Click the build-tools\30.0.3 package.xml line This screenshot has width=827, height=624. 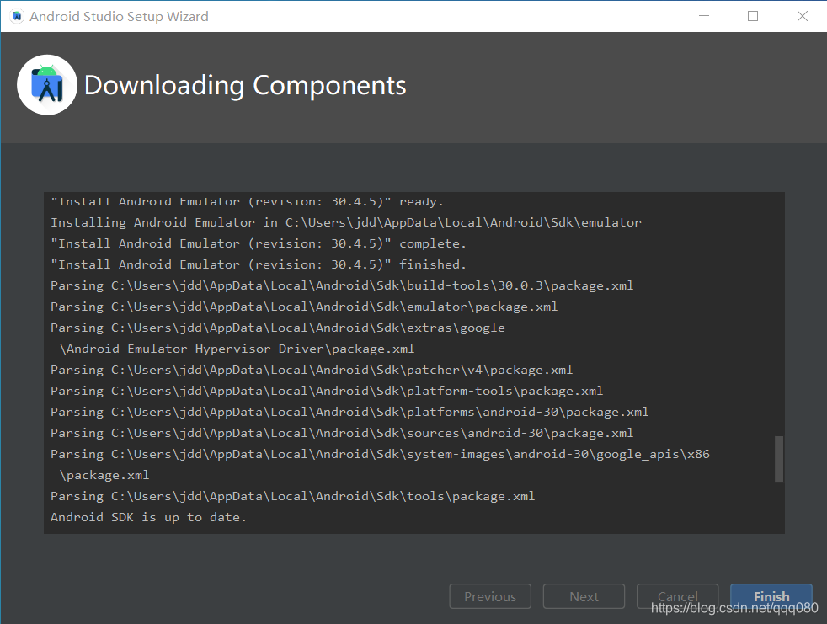coord(342,285)
